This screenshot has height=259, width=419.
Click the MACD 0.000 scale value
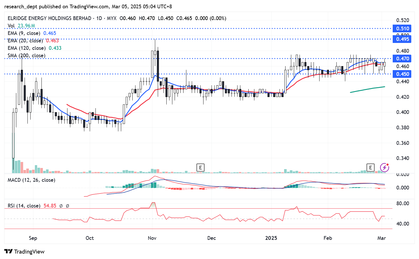402,188
